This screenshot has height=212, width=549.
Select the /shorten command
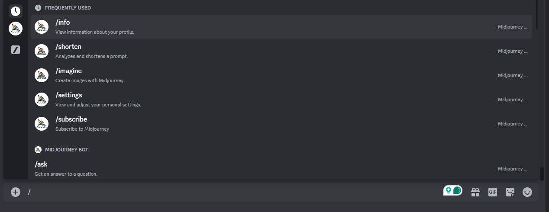pyautogui.click(x=281, y=51)
